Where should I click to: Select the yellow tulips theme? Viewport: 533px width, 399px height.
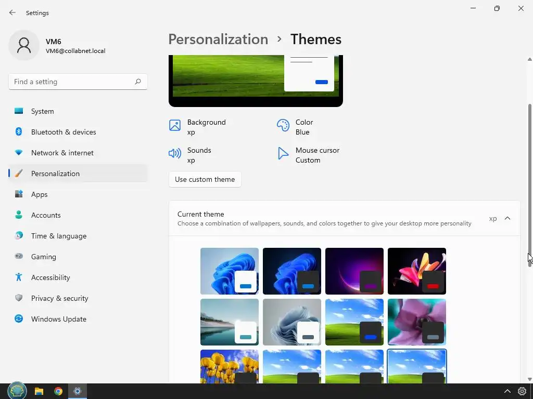pos(230,366)
